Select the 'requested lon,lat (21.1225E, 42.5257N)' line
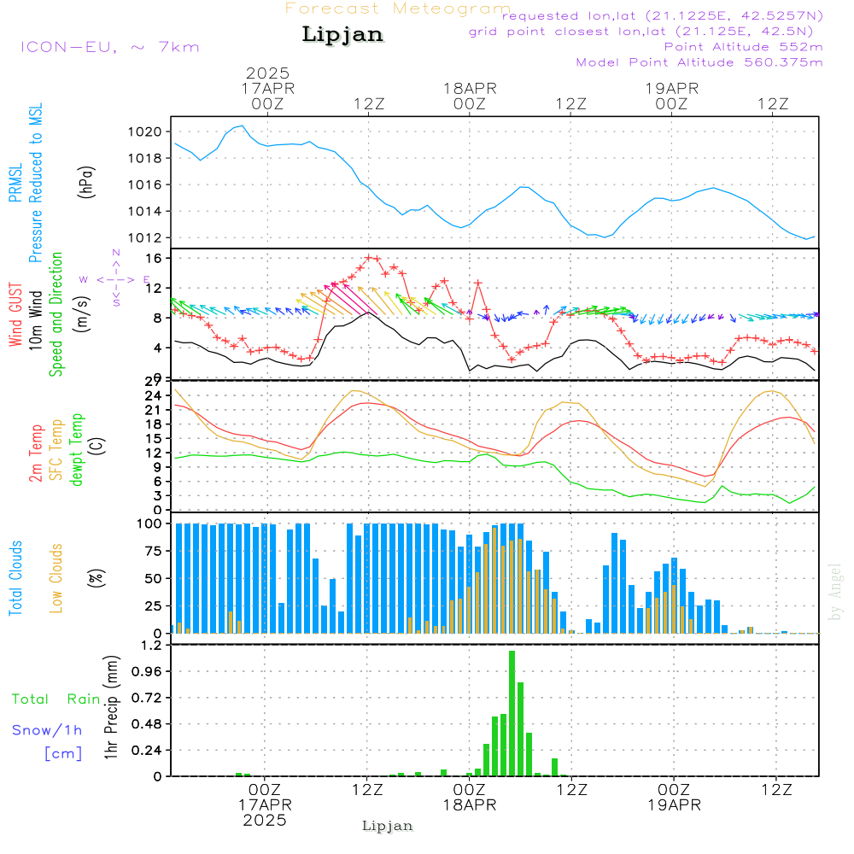 663,16
